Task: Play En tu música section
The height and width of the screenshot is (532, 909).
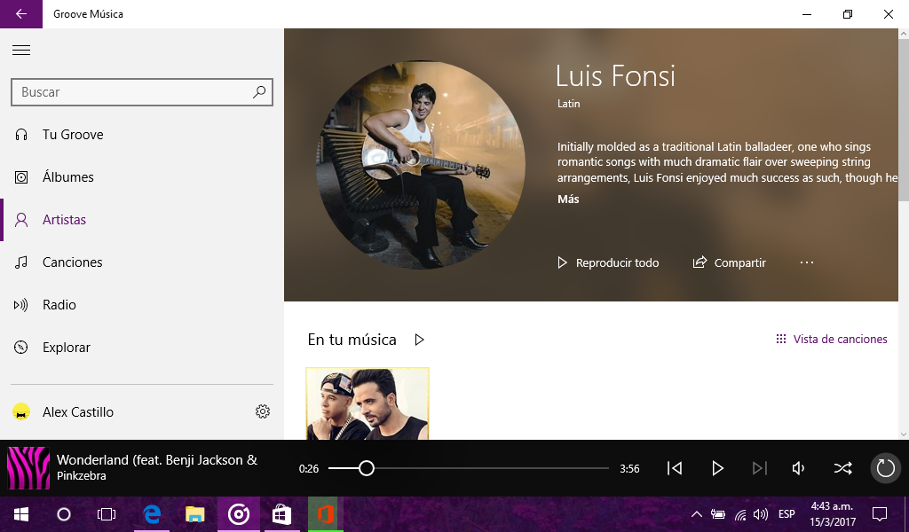Action: (x=419, y=340)
